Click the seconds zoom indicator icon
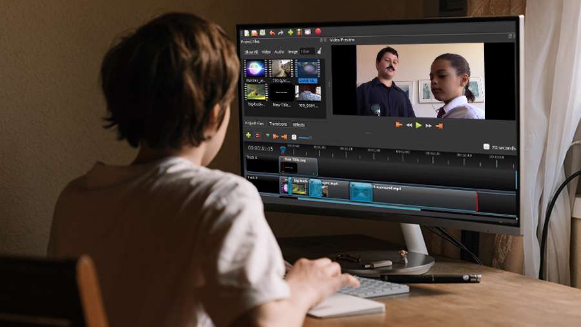Screen dimensions: 581x327 click(x=487, y=147)
